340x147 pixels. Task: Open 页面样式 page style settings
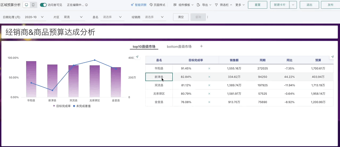click(157, 5)
